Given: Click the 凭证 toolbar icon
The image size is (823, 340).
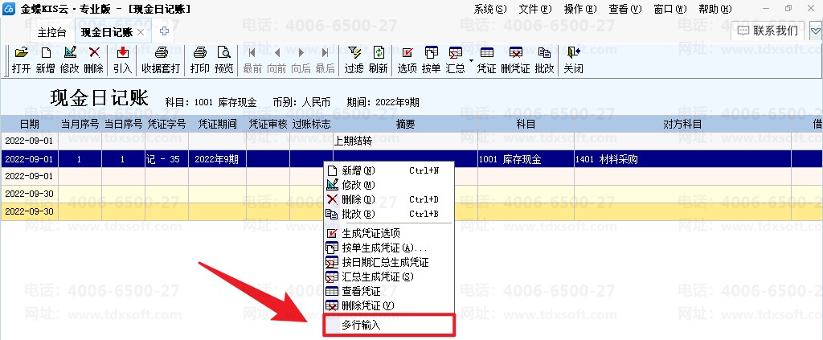Looking at the screenshot, I should (x=486, y=59).
